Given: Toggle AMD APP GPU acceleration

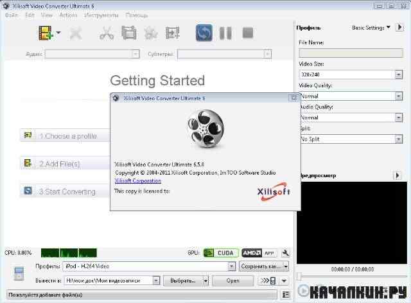Looking at the screenshot, I should pos(259,253).
